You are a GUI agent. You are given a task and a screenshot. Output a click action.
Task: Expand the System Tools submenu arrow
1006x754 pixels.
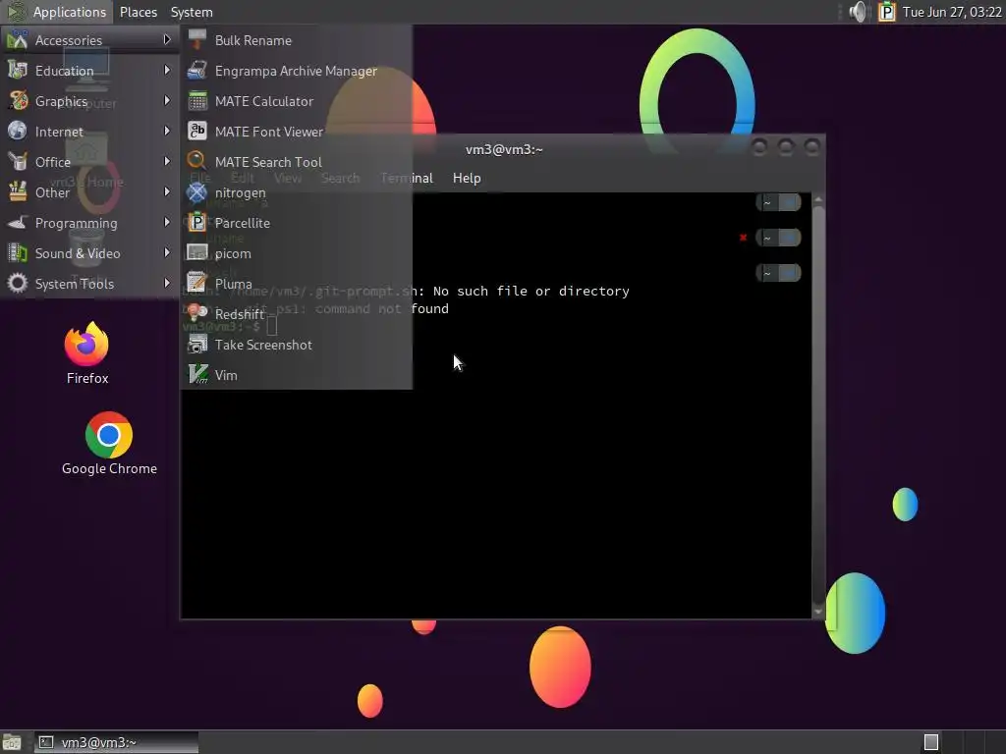pyautogui.click(x=167, y=283)
